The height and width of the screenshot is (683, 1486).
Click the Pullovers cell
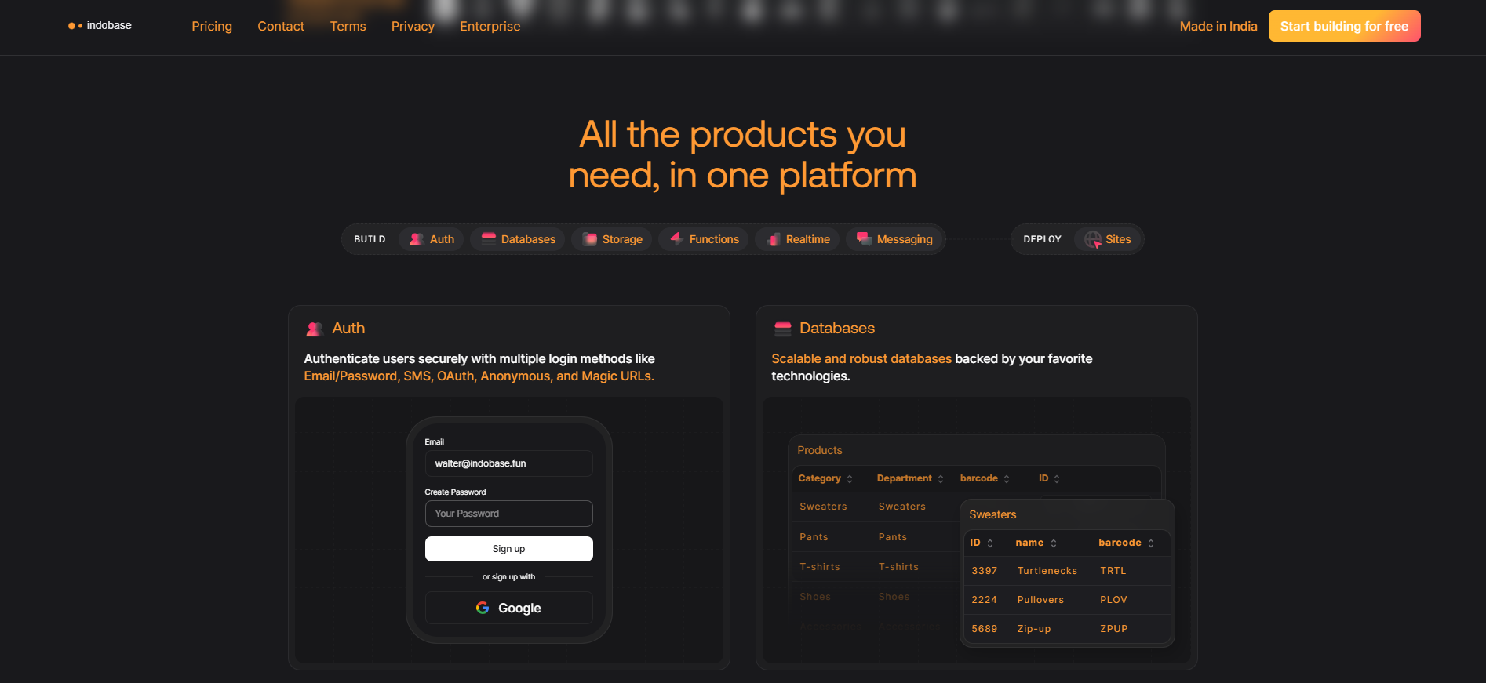pos(1040,600)
